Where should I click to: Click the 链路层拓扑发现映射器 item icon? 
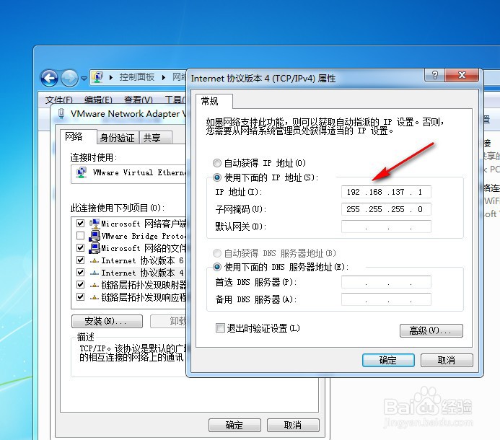pos(95,286)
